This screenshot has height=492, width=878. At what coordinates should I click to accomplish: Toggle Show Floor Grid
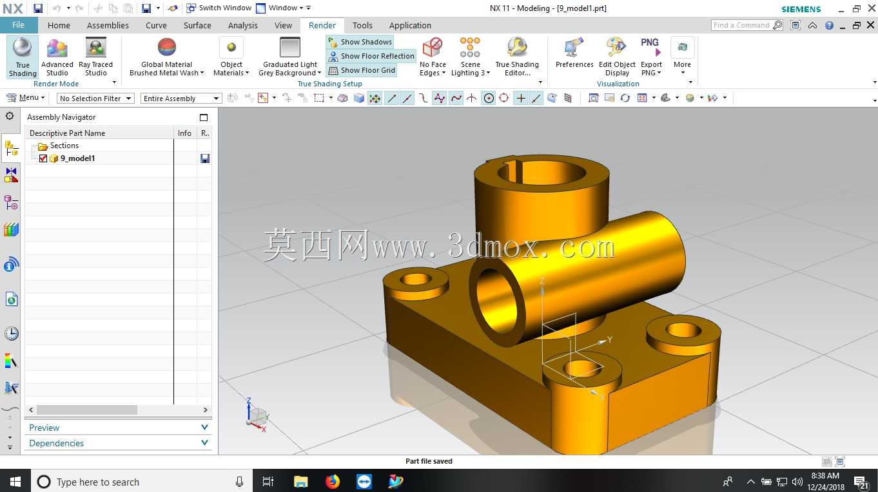[361, 70]
